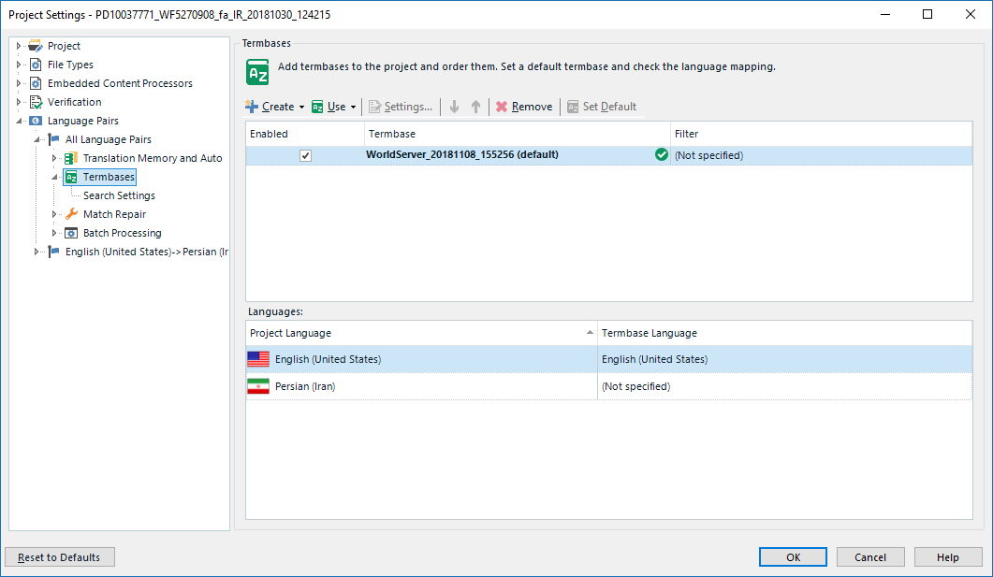The height and width of the screenshot is (577, 993).
Task: Sort by Project Language column header
Action: [420, 333]
